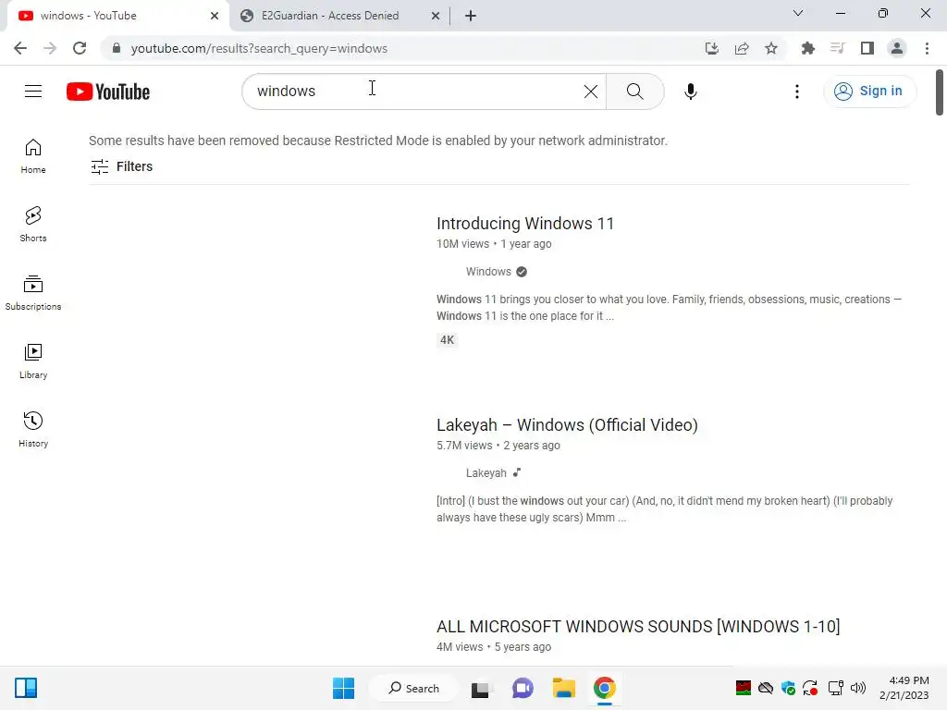Go to Home in sidebar
Screen dimensions: 947x710
[33, 156]
